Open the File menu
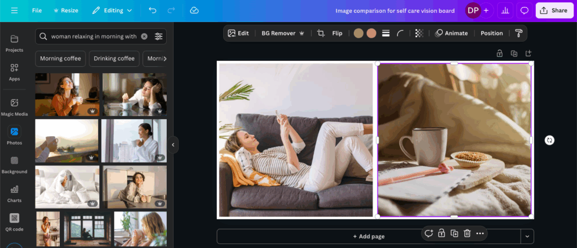Viewport: 577px width, 248px height. [37, 10]
